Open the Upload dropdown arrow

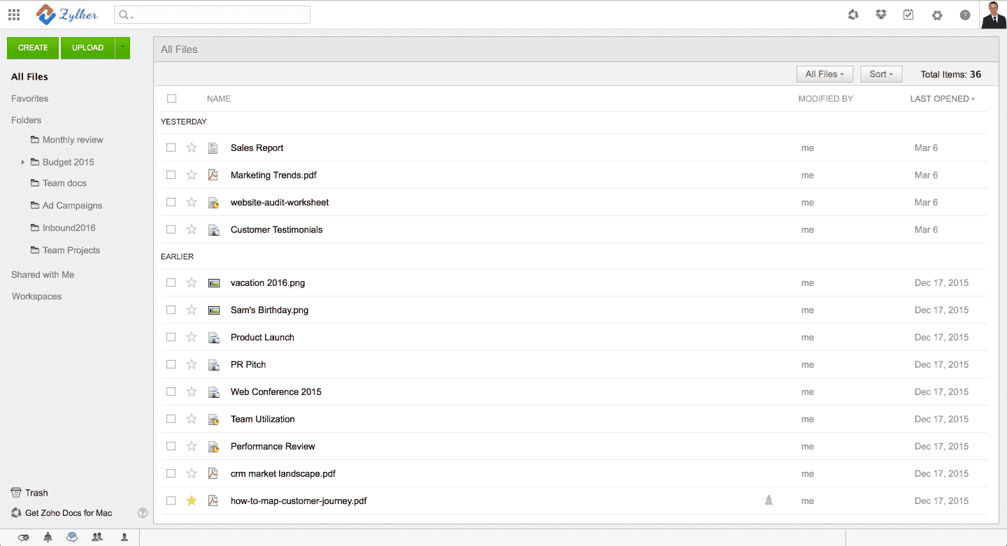122,48
